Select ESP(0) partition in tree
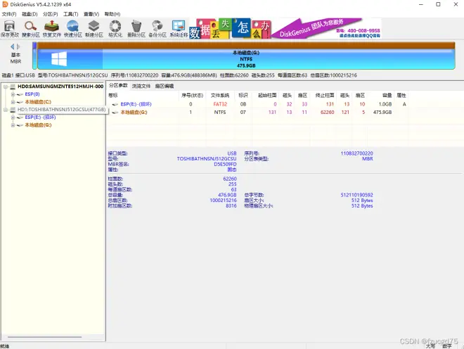The width and height of the screenshot is (464, 349). [x=32, y=94]
